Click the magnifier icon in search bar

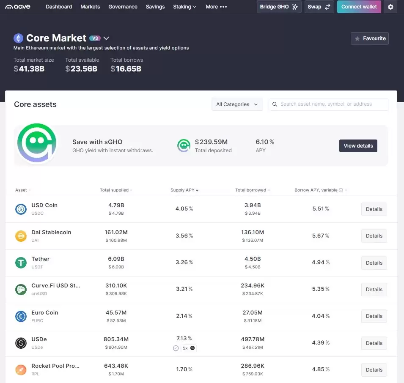pos(275,104)
